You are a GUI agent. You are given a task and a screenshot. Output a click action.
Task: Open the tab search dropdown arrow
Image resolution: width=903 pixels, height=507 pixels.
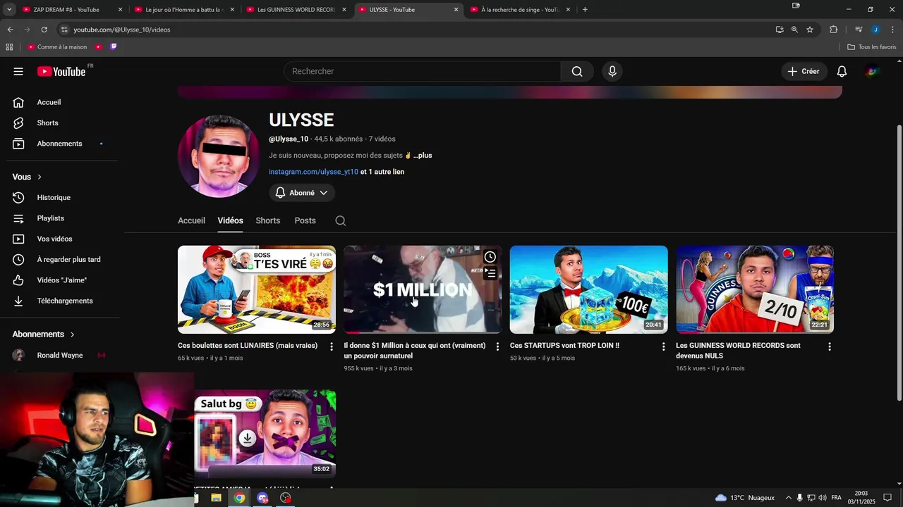click(x=9, y=10)
